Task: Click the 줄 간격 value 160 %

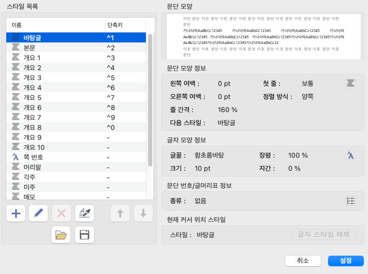Action: pos(227,109)
